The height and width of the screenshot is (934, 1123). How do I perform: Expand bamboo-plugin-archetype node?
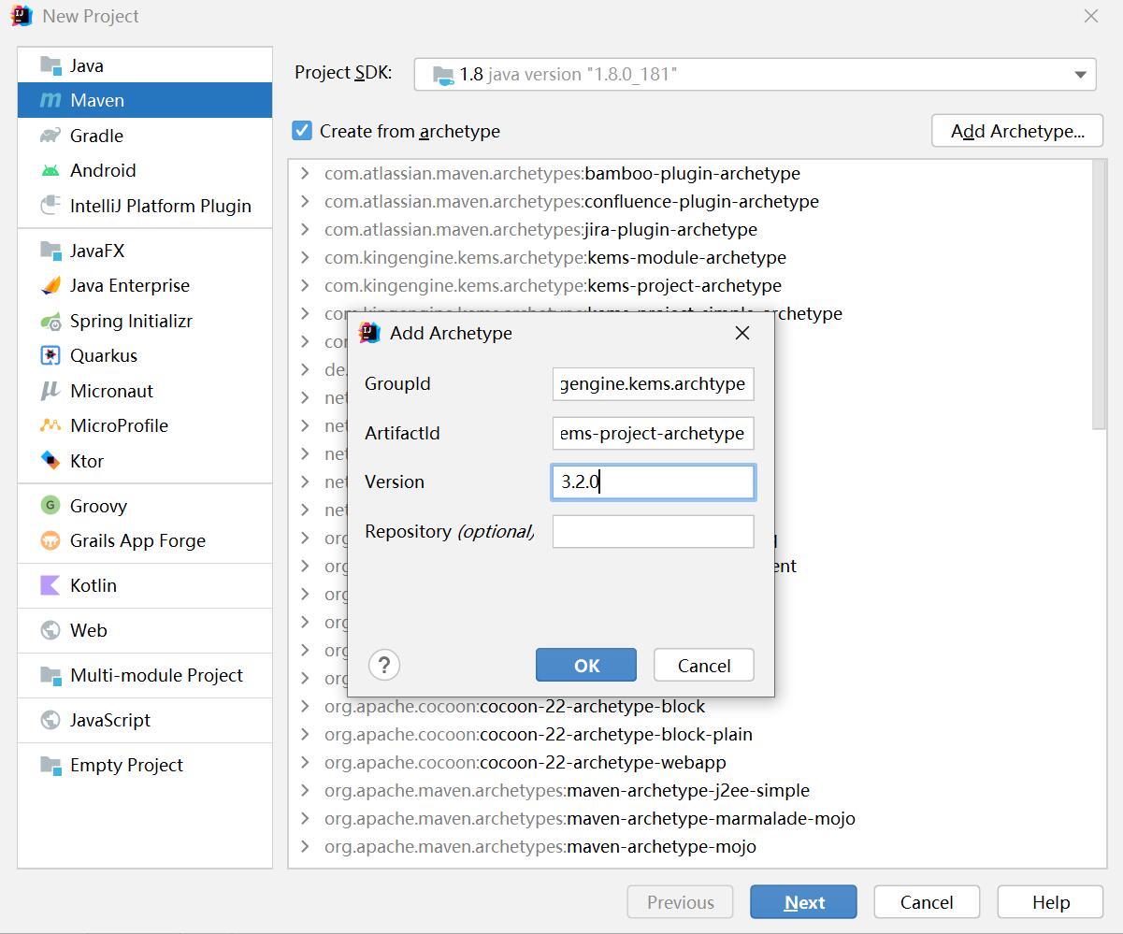[x=305, y=173]
